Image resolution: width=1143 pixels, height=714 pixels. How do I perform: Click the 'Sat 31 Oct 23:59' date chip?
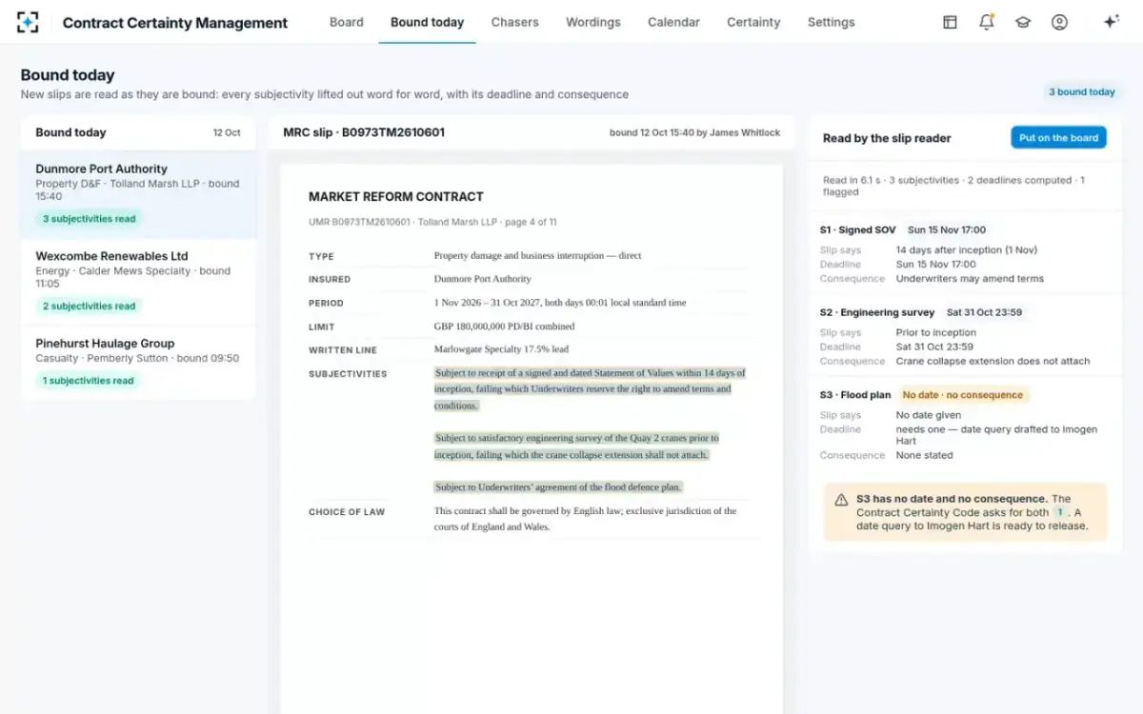(986, 312)
